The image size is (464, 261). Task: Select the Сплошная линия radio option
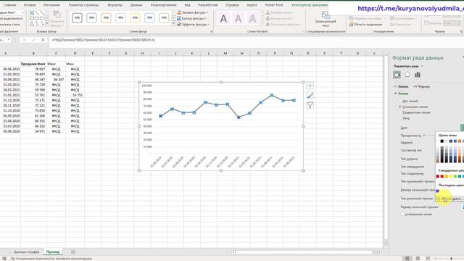click(x=399, y=107)
